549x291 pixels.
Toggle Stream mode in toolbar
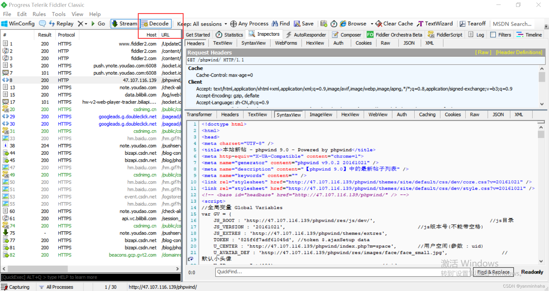point(124,24)
